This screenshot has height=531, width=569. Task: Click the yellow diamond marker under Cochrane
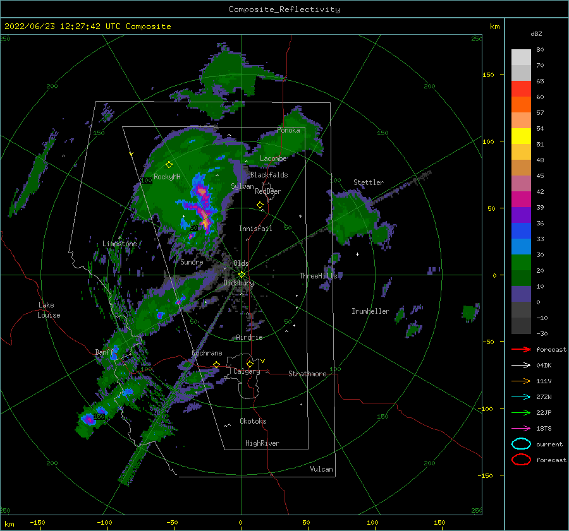click(x=216, y=364)
